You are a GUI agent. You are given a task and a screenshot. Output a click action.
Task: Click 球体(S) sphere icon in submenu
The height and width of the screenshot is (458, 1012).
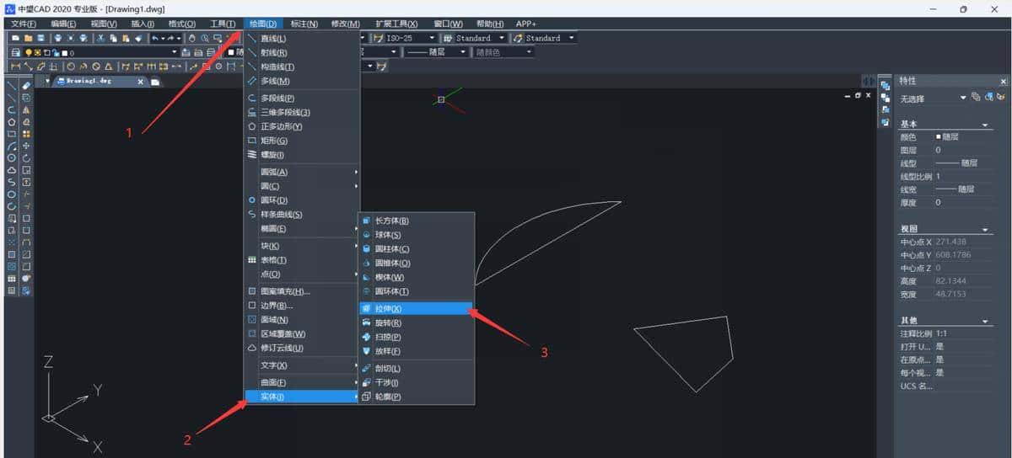click(x=366, y=235)
